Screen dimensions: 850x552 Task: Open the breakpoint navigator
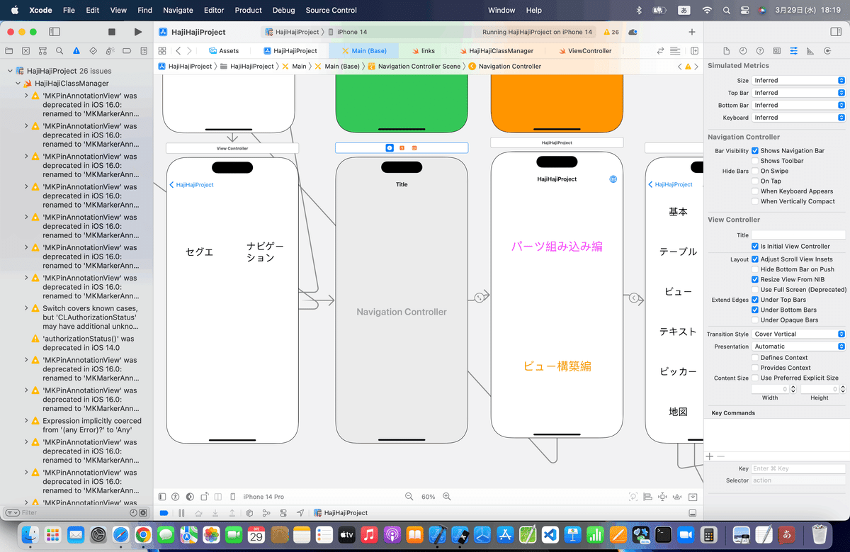(127, 51)
